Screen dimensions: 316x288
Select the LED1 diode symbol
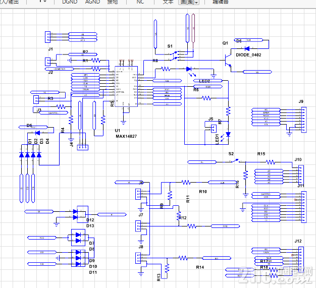(228, 134)
